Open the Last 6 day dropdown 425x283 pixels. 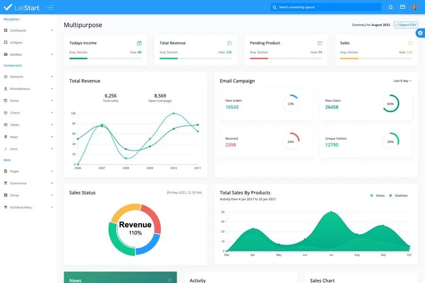pos(402,81)
